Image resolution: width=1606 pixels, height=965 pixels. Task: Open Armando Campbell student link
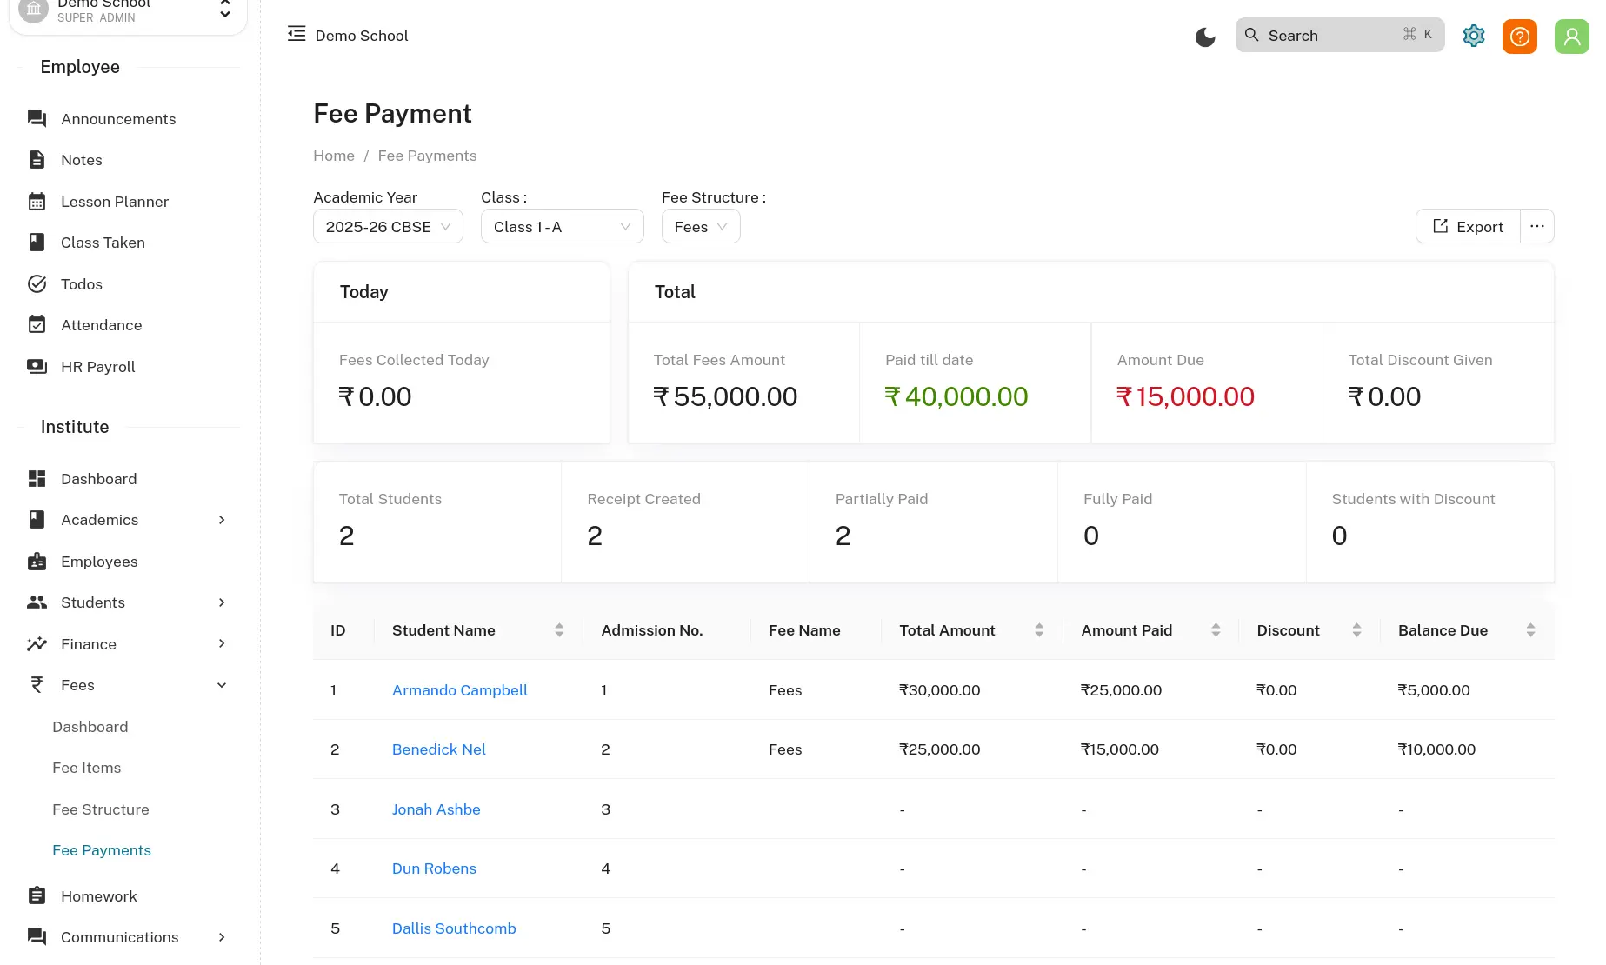pyautogui.click(x=459, y=690)
